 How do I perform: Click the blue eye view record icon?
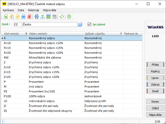coord(23,17)
